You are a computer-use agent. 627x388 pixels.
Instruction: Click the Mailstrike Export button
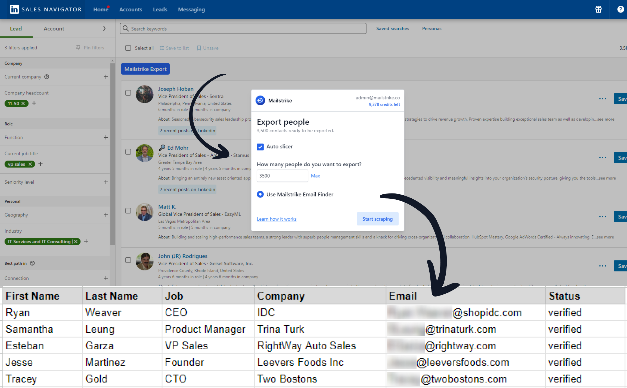coord(145,69)
